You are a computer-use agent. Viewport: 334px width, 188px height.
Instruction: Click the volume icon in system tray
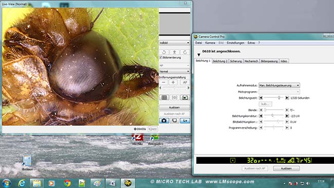(308, 183)
